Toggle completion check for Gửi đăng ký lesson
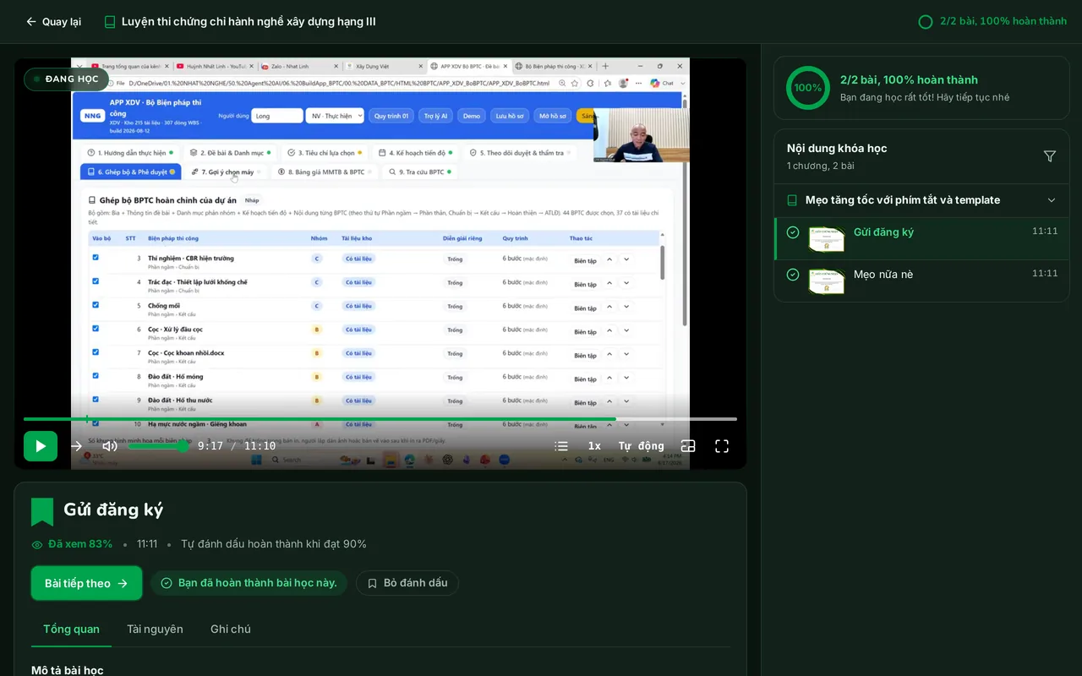 coord(793,232)
